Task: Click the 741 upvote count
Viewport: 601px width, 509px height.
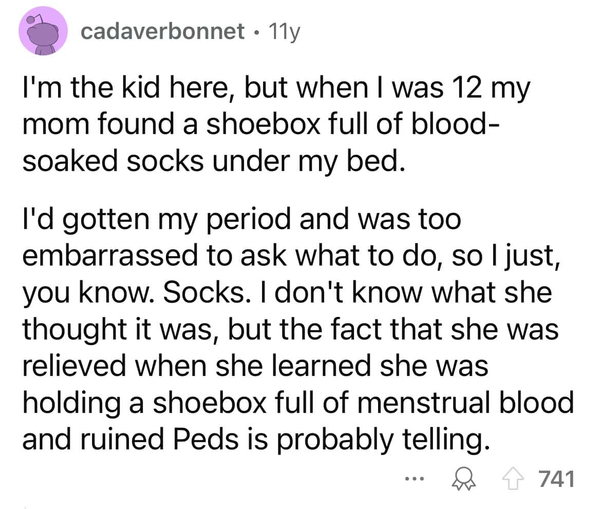Action: click(557, 479)
